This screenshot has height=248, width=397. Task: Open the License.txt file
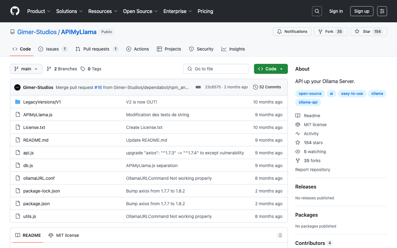(34, 127)
